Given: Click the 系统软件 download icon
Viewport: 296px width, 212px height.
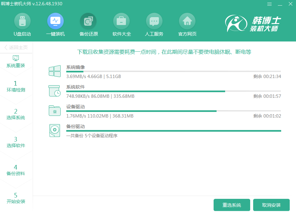Looking at the screenshot, I should [54, 91].
